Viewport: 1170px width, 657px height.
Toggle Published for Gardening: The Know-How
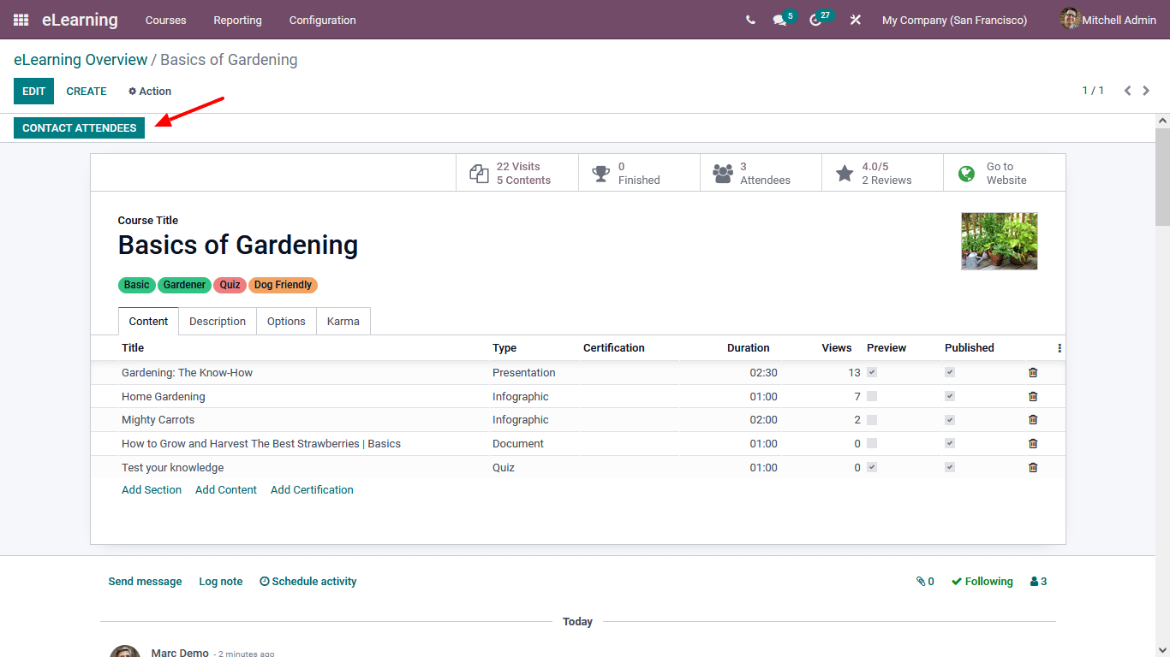point(950,373)
